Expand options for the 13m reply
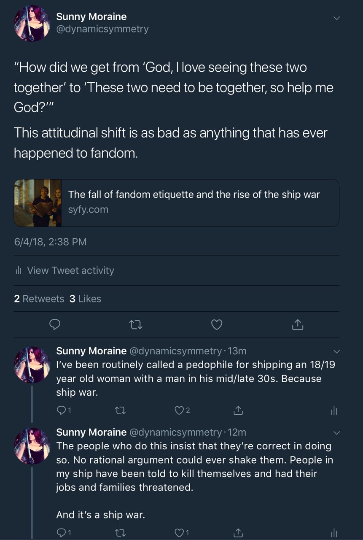The width and height of the screenshot is (363, 540). (336, 351)
